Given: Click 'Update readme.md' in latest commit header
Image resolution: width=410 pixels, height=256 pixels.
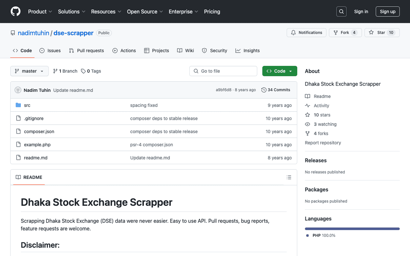Looking at the screenshot, I should [73, 90].
